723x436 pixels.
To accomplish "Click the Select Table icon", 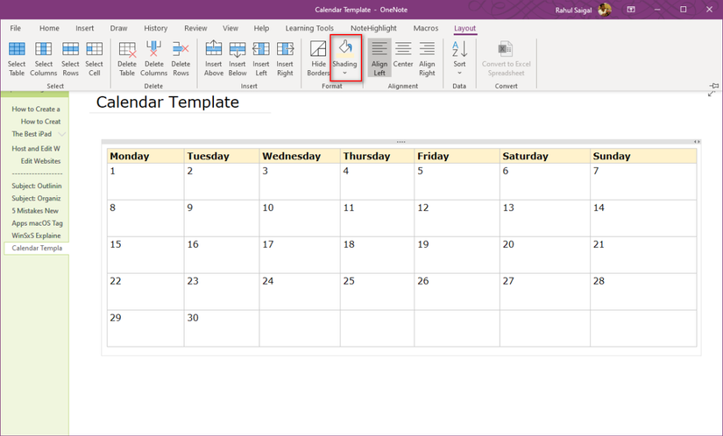I will 17,49.
